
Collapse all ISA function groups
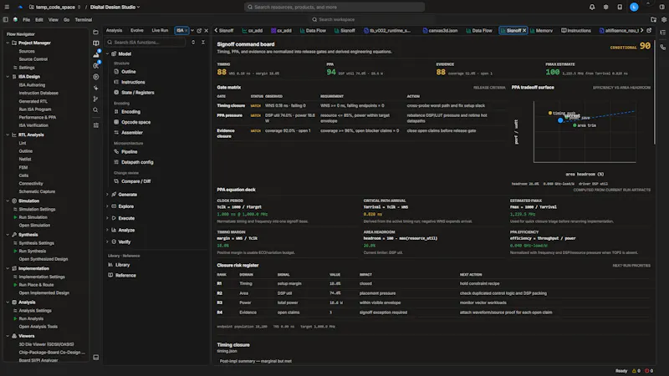[203, 43]
